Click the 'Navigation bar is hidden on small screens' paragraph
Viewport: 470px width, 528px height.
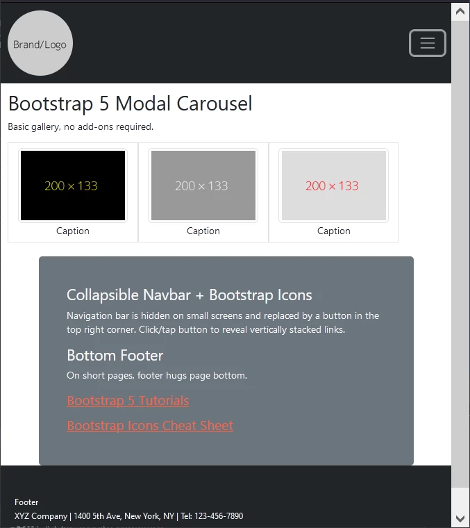pyautogui.click(x=223, y=322)
